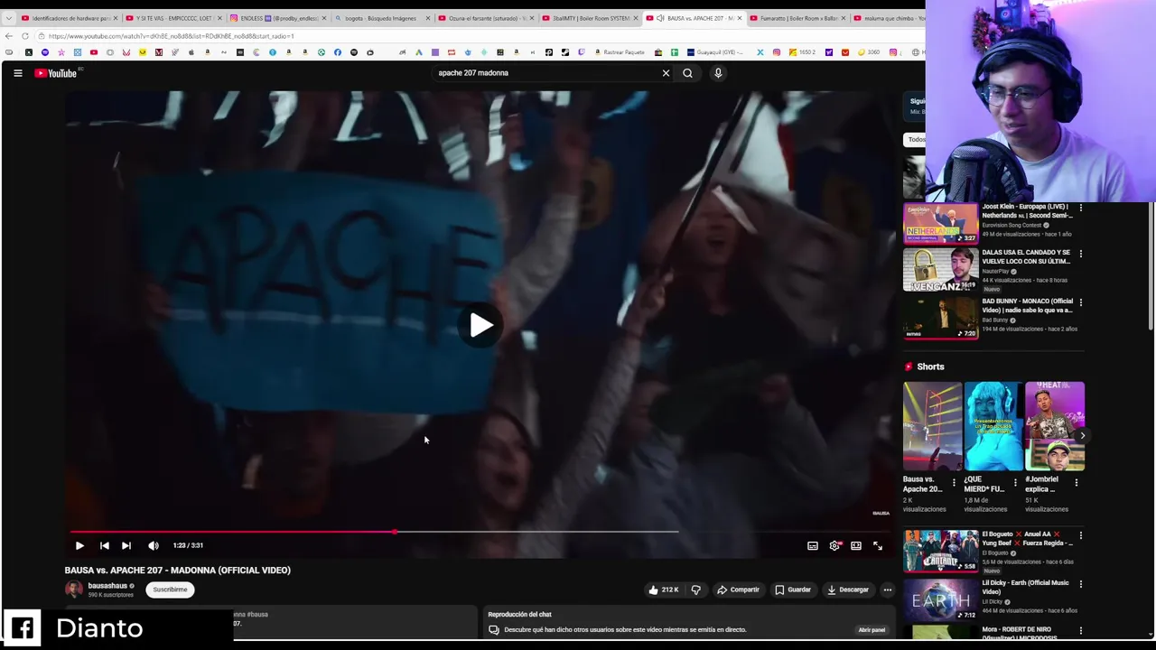Image resolution: width=1156 pixels, height=650 pixels.
Task: Open the 'Guayaquil (GYE)' bookmark
Action: pyautogui.click(x=713, y=52)
